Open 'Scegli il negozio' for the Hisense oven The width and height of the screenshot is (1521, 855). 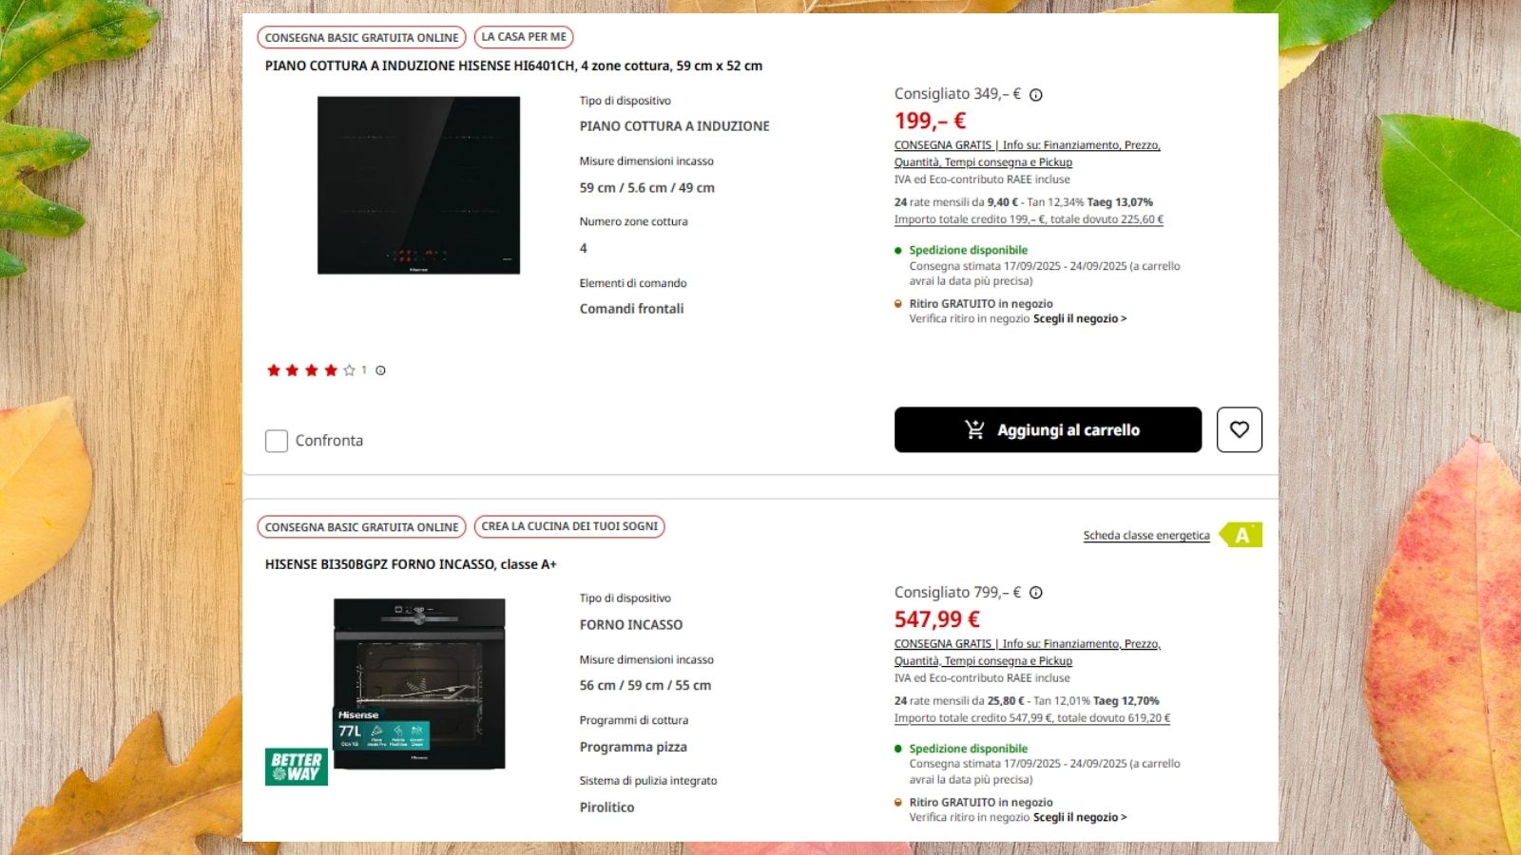tap(1079, 817)
